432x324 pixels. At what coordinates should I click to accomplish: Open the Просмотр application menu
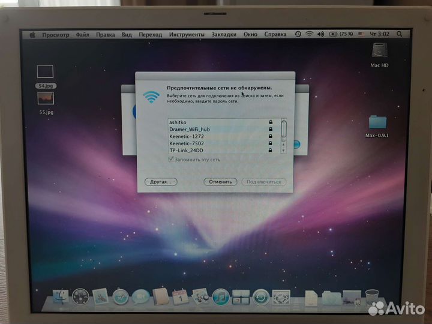point(56,35)
